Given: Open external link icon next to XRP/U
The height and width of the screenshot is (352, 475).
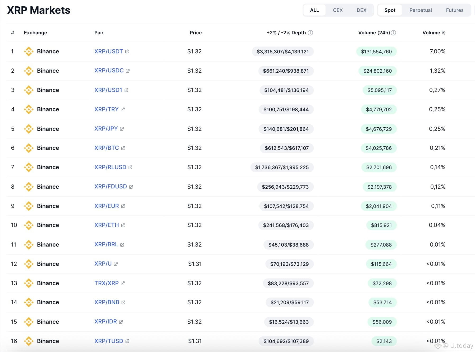Looking at the screenshot, I should click(116, 264).
